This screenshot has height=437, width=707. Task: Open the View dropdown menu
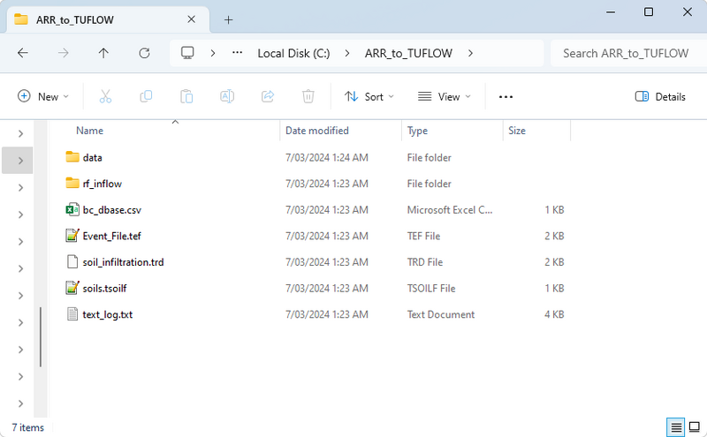tap(445, 96)
